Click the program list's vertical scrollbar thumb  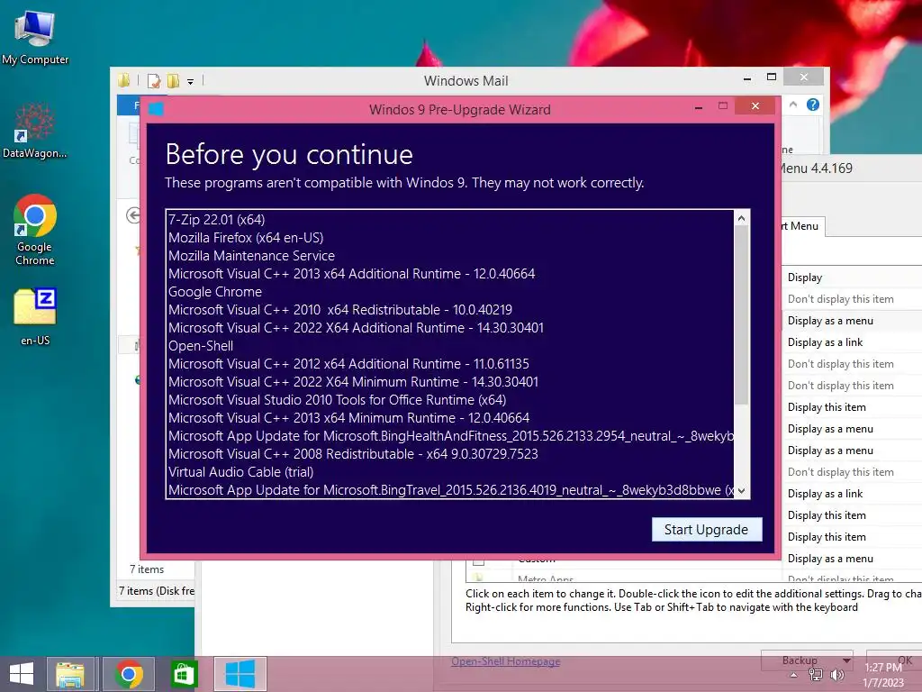point(742,315)
